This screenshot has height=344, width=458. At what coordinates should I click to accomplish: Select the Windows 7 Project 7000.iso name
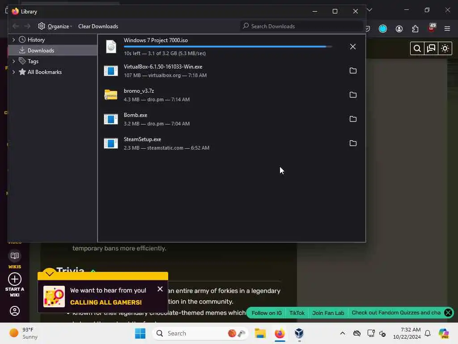[x=156, y=40]
